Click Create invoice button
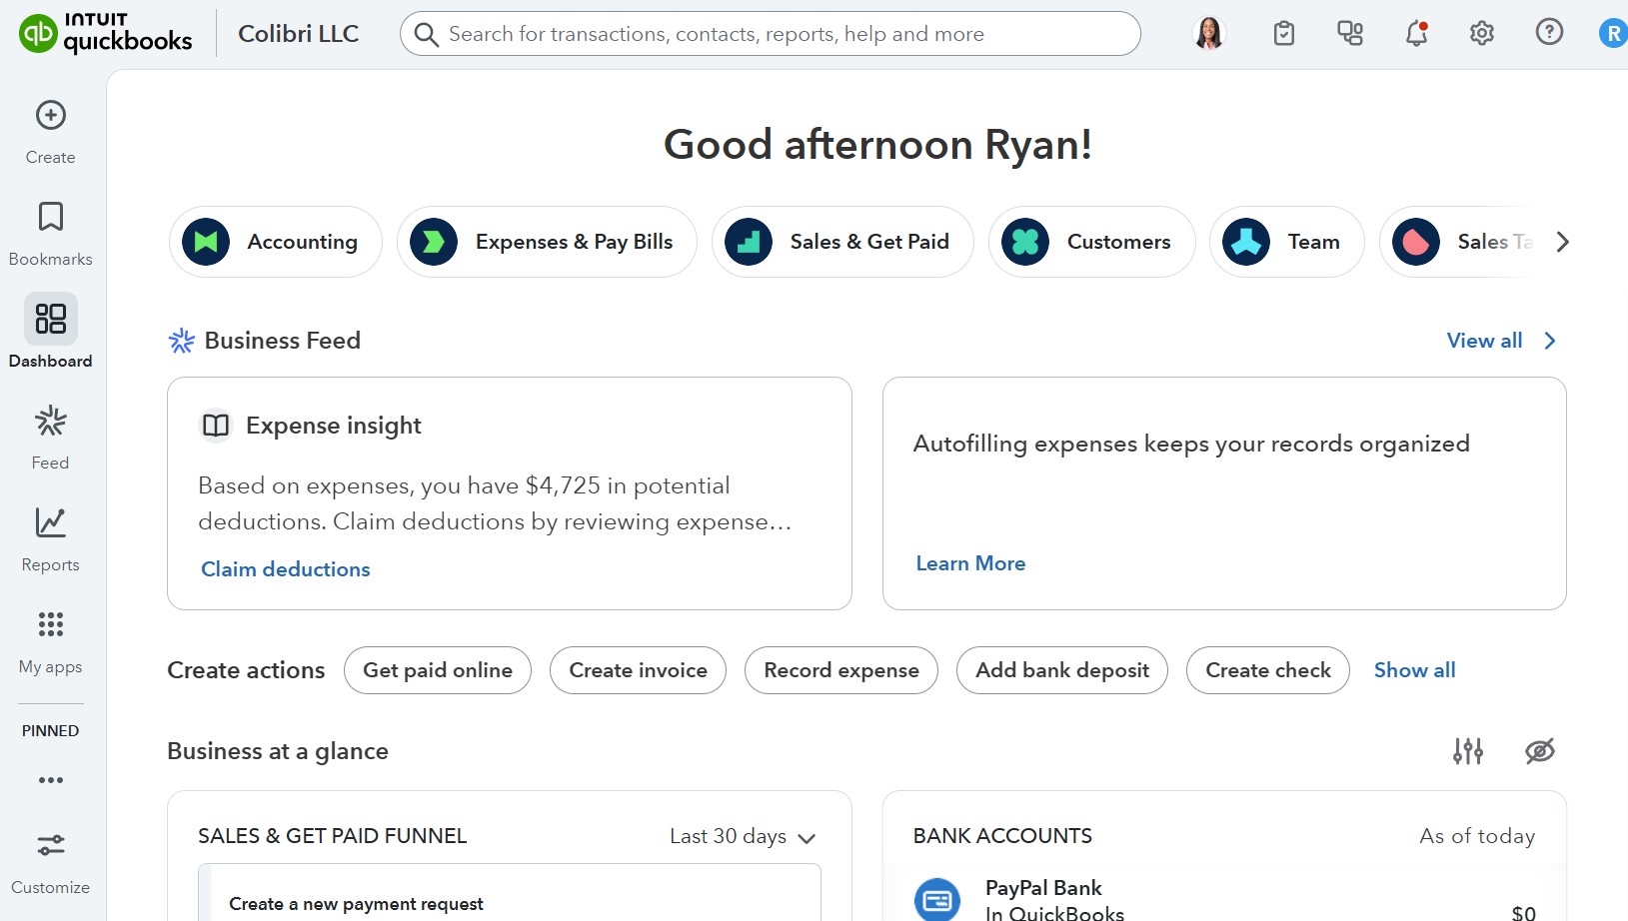1628x921 pixels. [x=639, y=670]
